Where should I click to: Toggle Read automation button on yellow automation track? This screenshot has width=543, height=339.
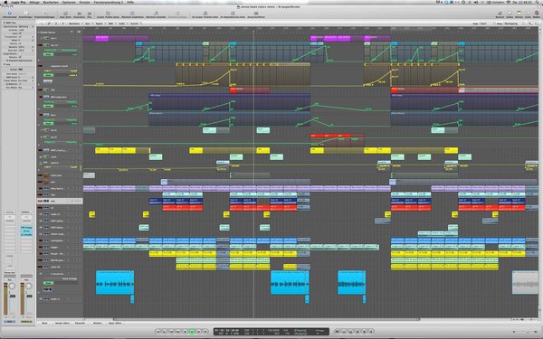point(49,75)
